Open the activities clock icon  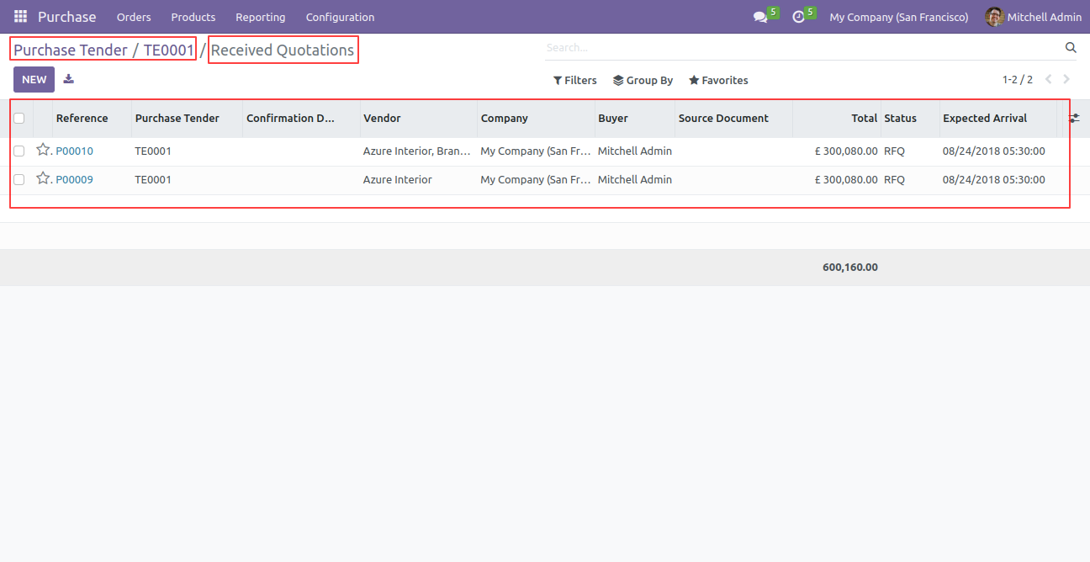(799, 17)
